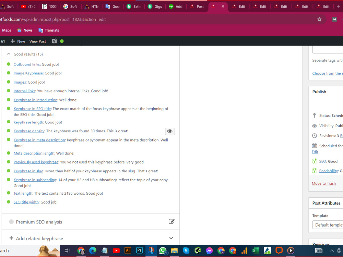
Task: Highlight keyphrase density with the eye icon
Action: pyautogui.click(x=170, y=131)
